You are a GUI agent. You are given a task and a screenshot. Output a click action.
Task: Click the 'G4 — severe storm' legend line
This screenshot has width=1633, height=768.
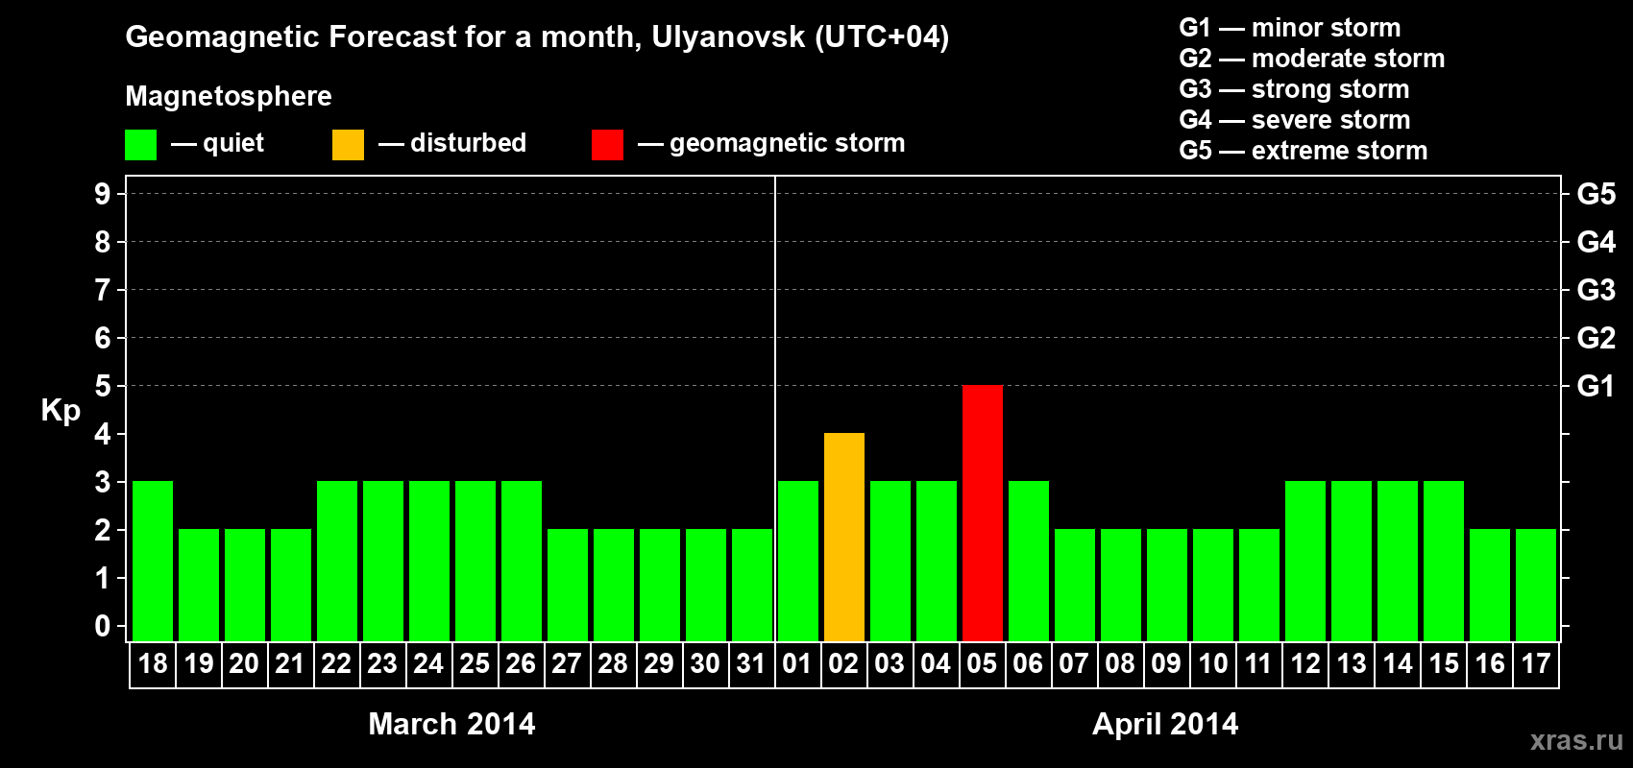[x=1295, y=120]
